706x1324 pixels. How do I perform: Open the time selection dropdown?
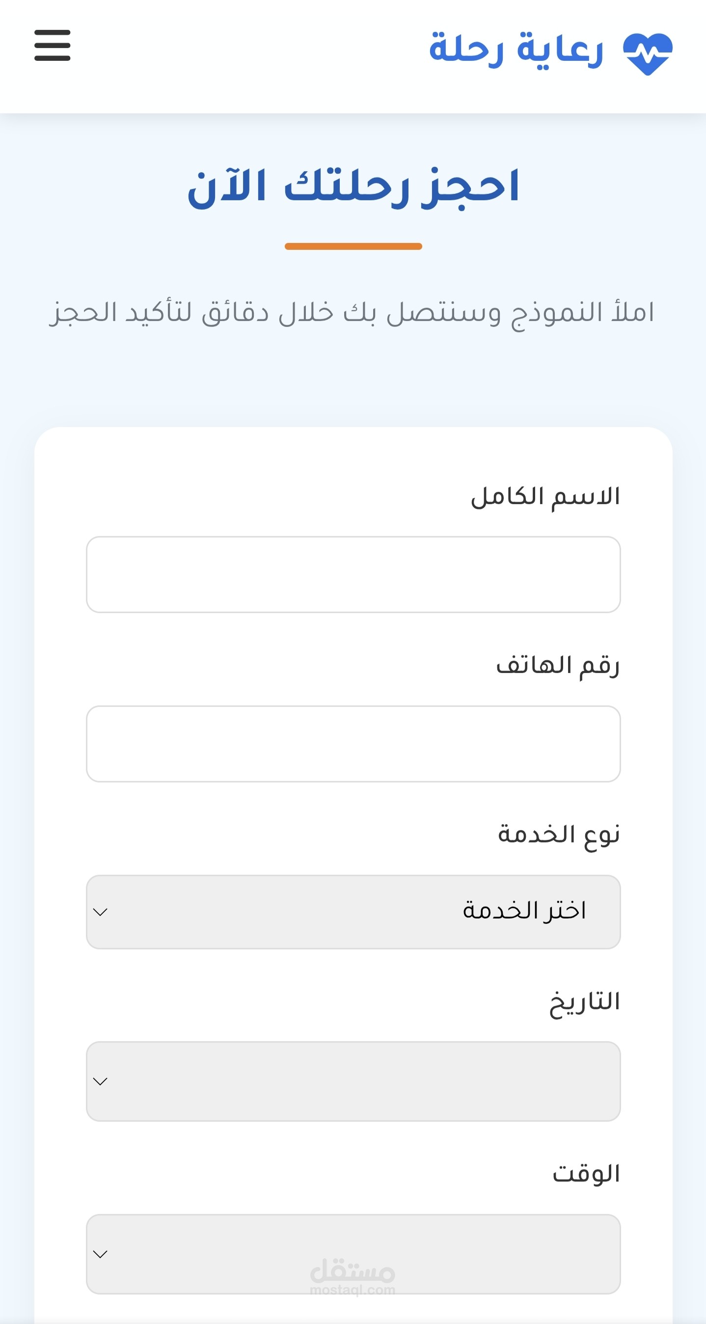(x=353, y=1254)
